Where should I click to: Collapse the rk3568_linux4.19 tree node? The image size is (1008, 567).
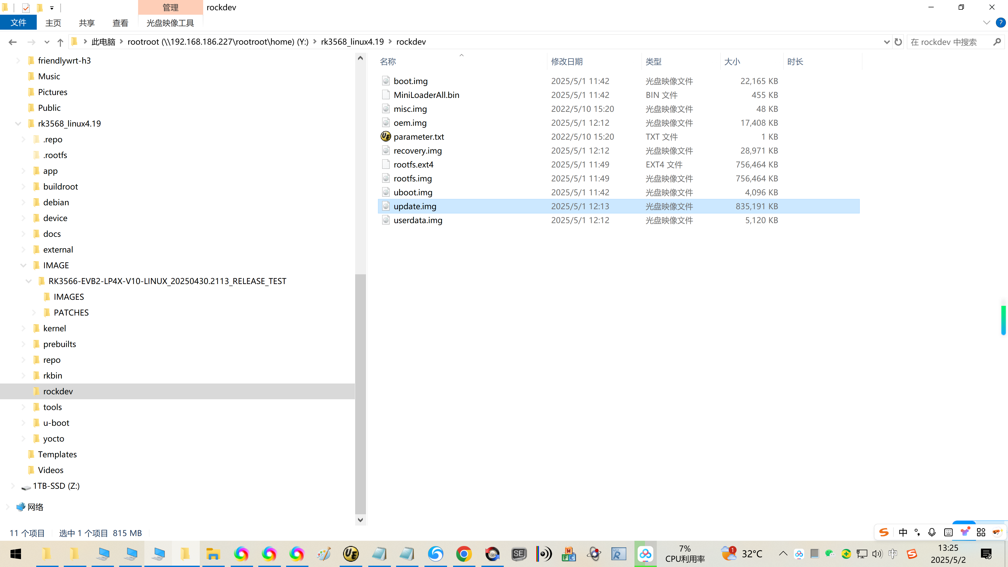click(18, 124)
